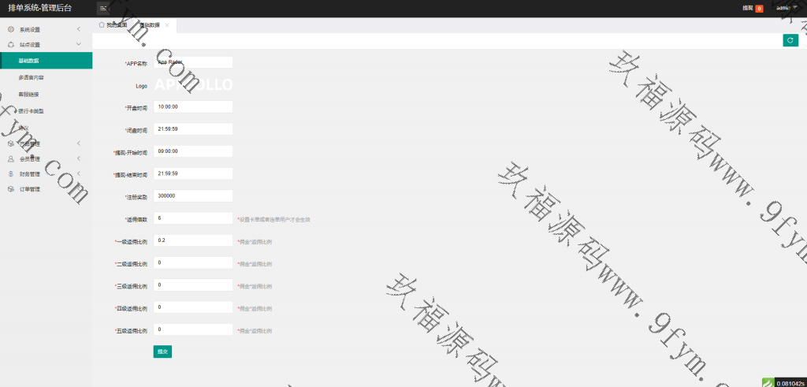The width and height of the screenshot is (807, 387).
Task: Click the money icon for 财务管理
Action: click(x=11, y=173)
